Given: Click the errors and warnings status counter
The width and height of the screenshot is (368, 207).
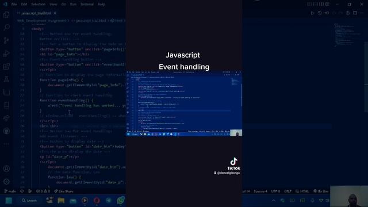Looking at the screenshot, I should (x=43, y=191).
